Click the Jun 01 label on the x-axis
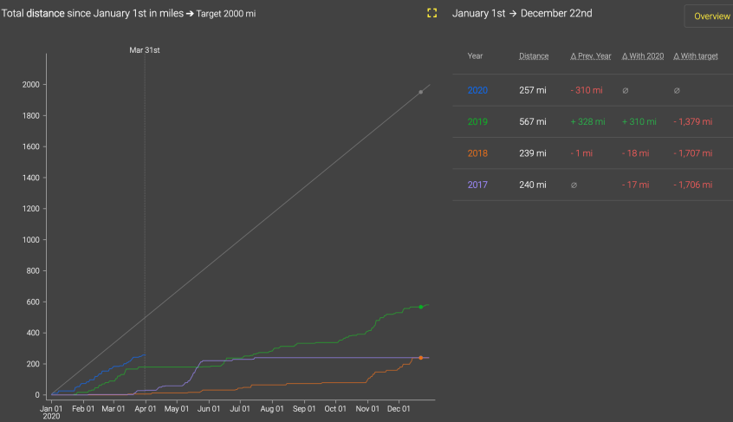This screenshot has height=422, width=733. click(209, 407)
